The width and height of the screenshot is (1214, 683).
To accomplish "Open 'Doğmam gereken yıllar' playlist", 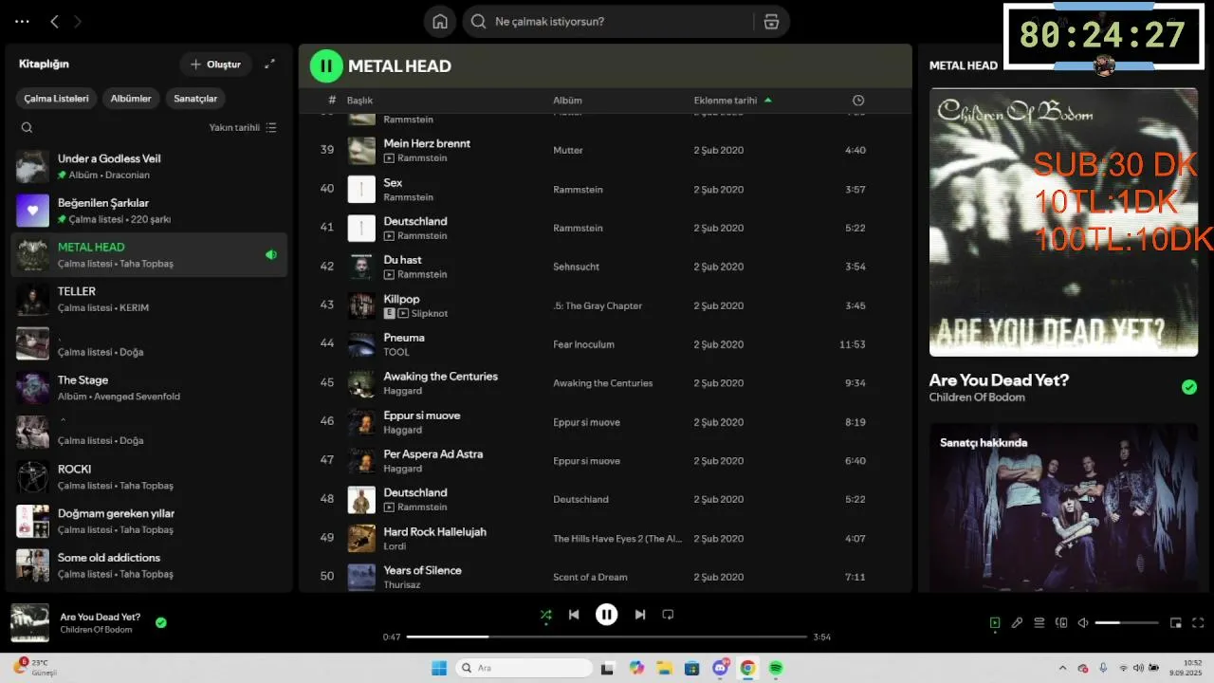I will click(x=149, y=521).
